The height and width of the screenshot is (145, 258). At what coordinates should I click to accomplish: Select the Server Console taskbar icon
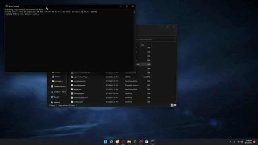153,142
